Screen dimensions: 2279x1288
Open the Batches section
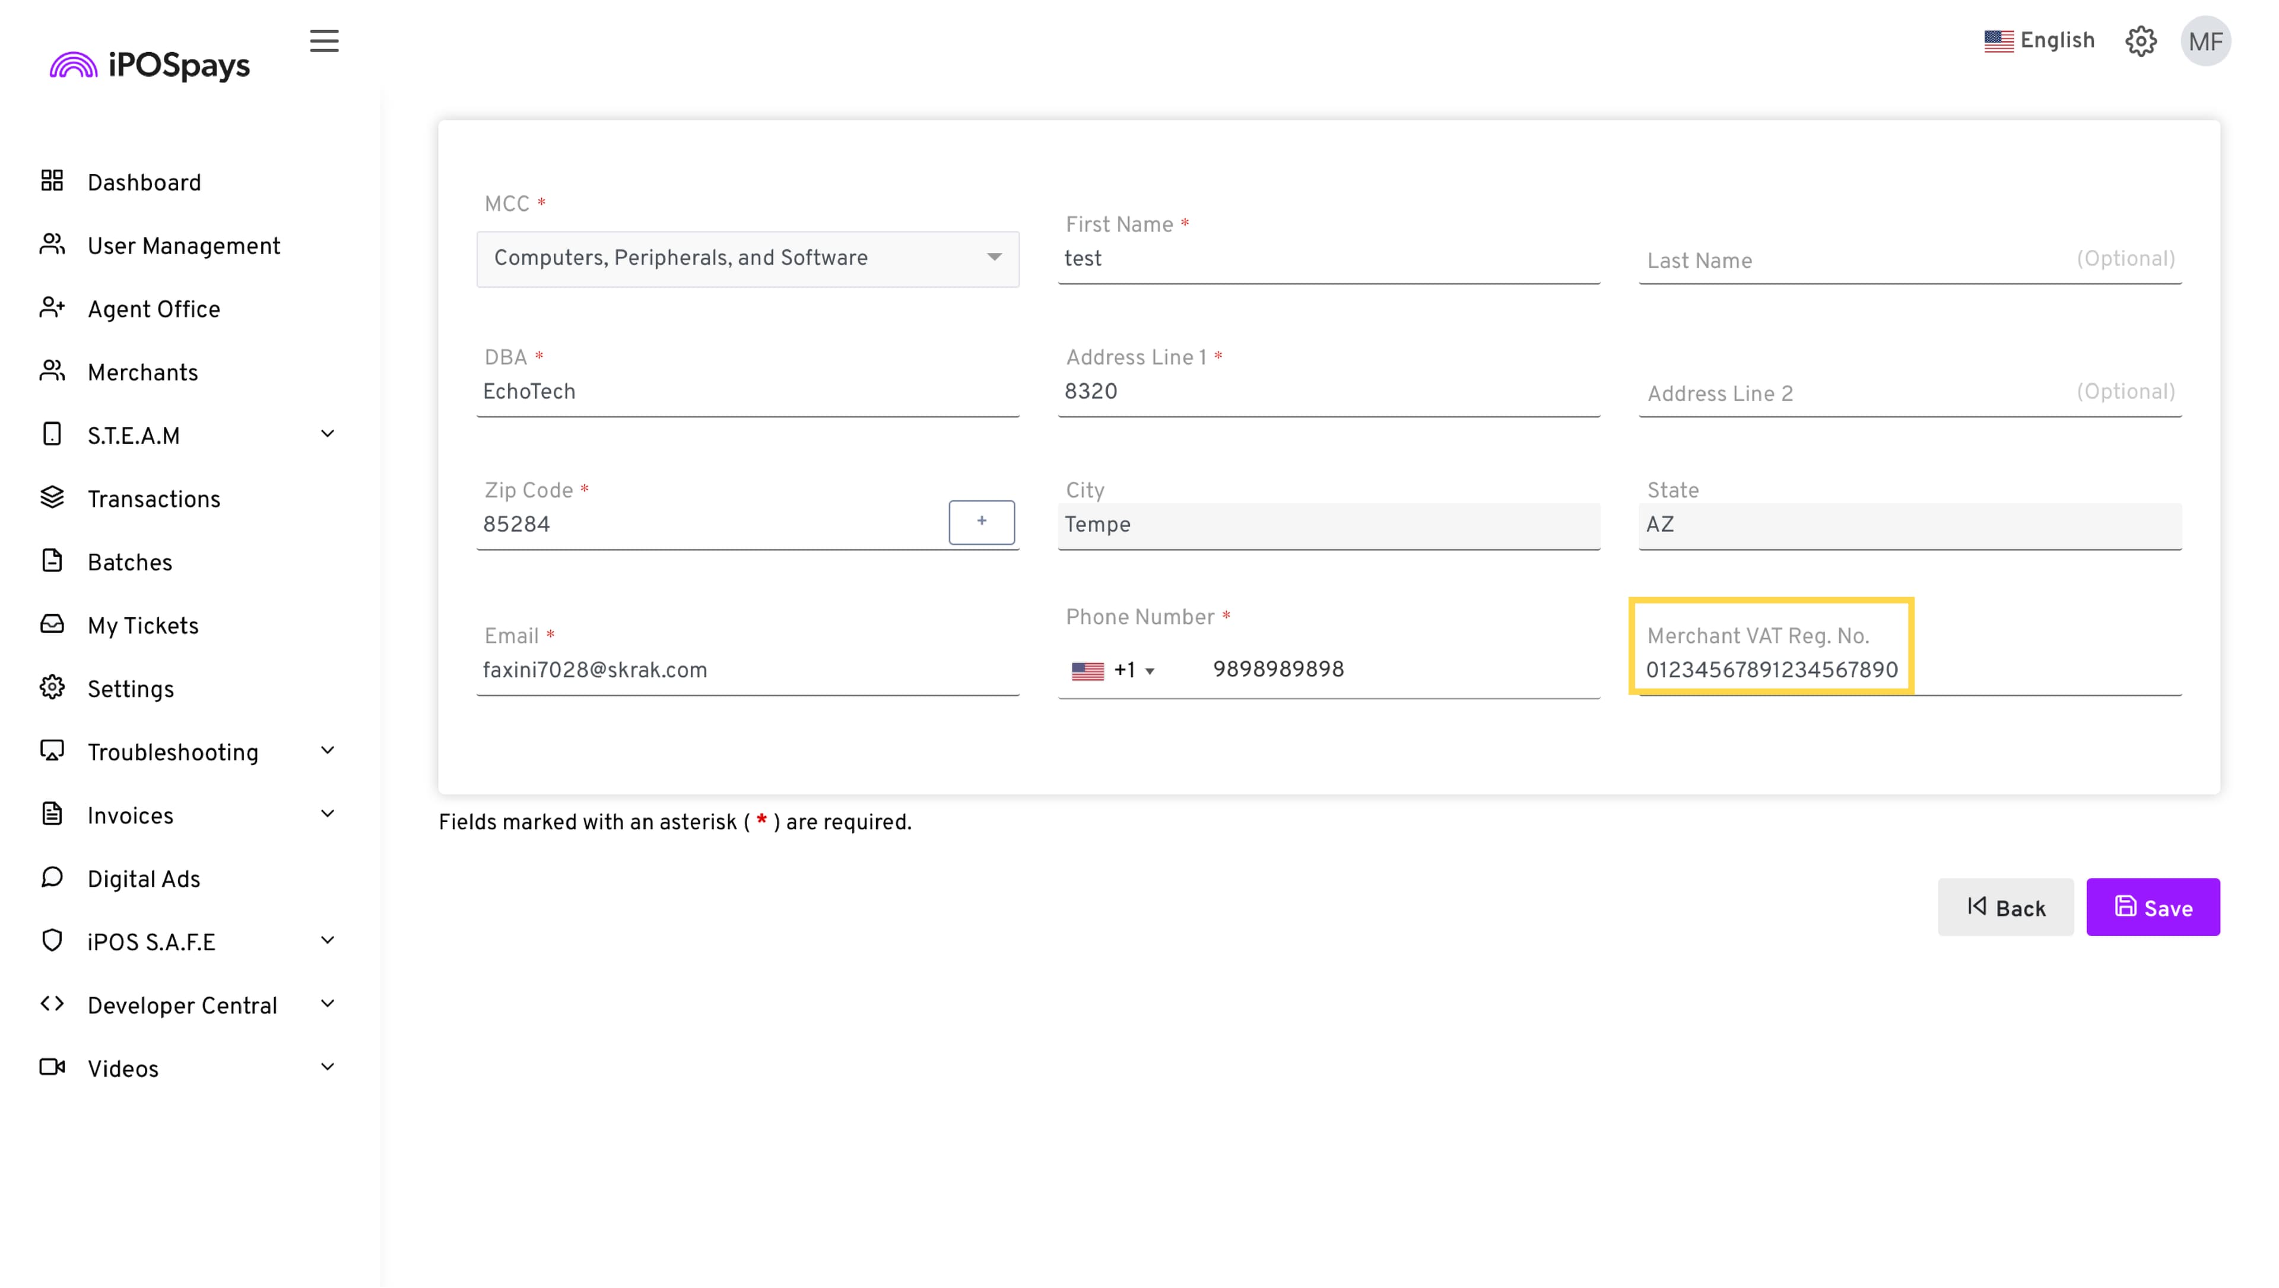coord(130,563)
